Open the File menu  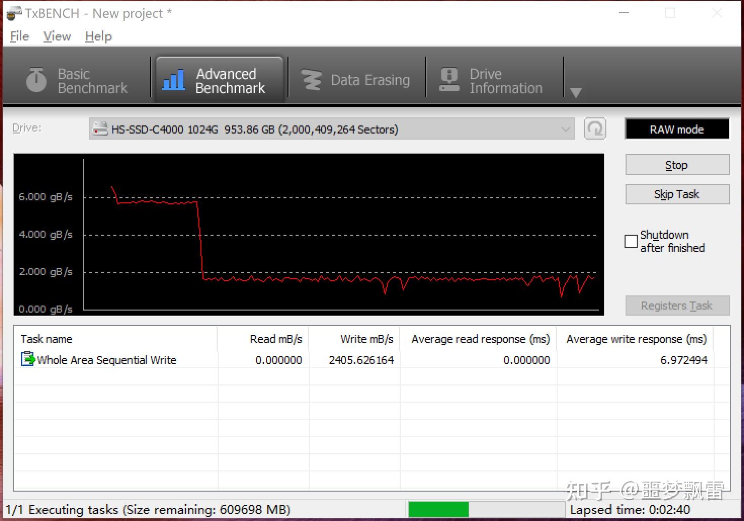[x=19, y=36]
